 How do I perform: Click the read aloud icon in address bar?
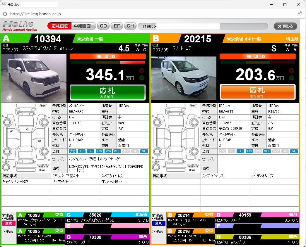coord(299,14)
